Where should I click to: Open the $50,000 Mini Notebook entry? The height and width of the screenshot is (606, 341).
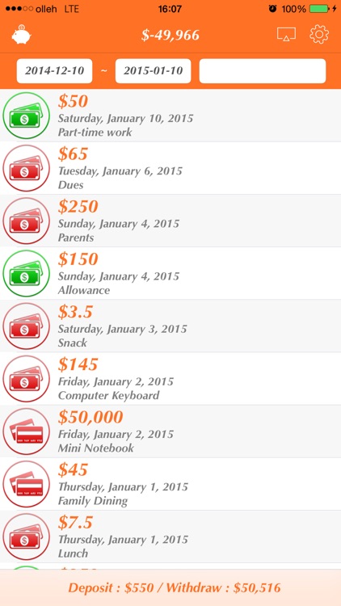[170, 431]
